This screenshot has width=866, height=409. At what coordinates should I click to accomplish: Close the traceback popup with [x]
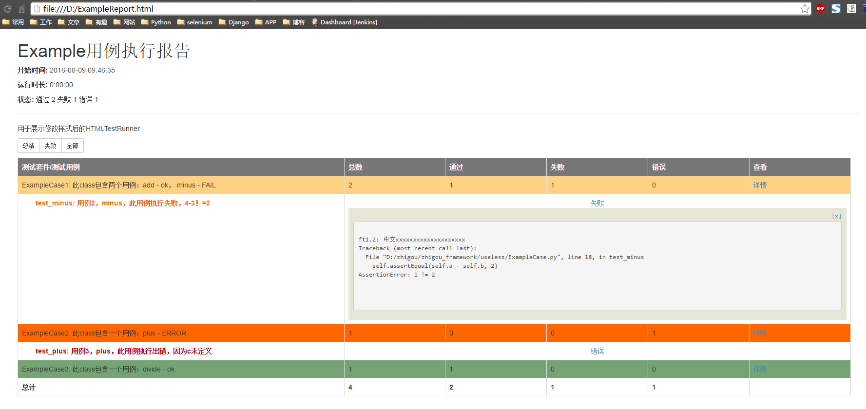pos(836,216)
